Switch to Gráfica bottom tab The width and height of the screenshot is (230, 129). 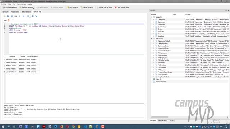[x=172, y=120]
